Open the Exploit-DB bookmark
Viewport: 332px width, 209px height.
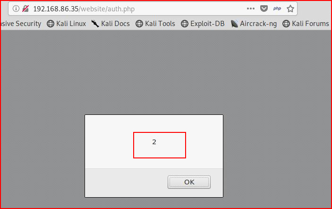click(x=203, y=24)
